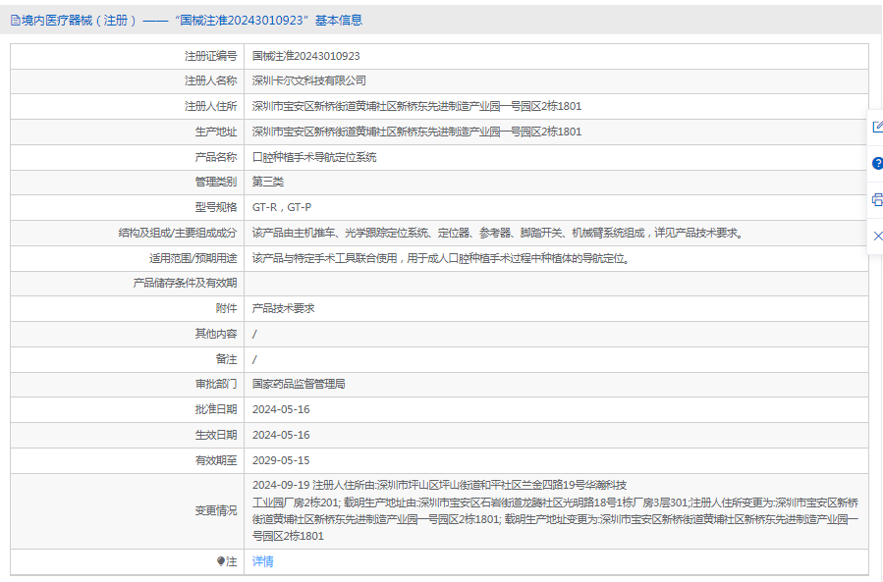Click the edit icon in right sidebar

click(877, 127)
